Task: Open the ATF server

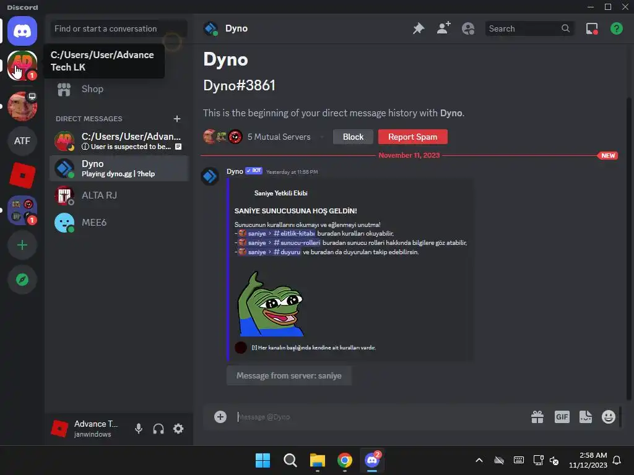Action: tap(22, 141)
